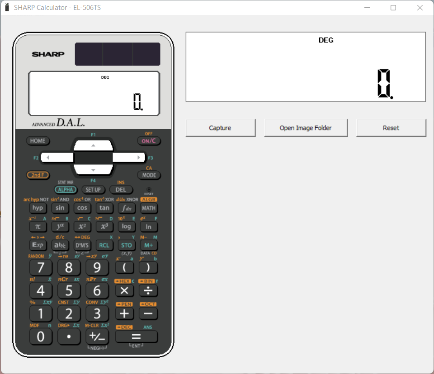Image resolution: width=434 pixels, height=374 pixels.
Task: Click the calculator app icon in title bar
Action: [x=7, y=8]
